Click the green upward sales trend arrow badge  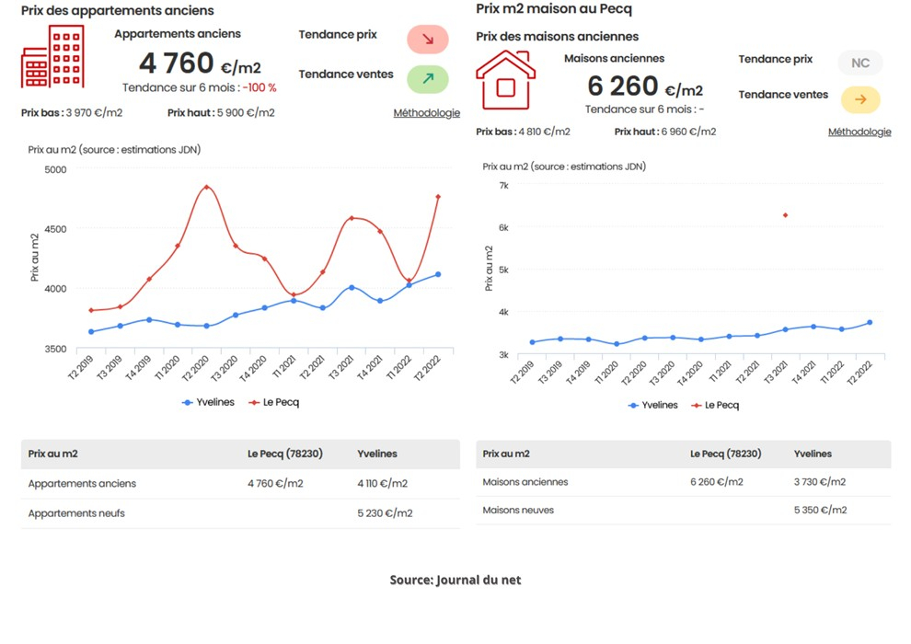[428, 79]
